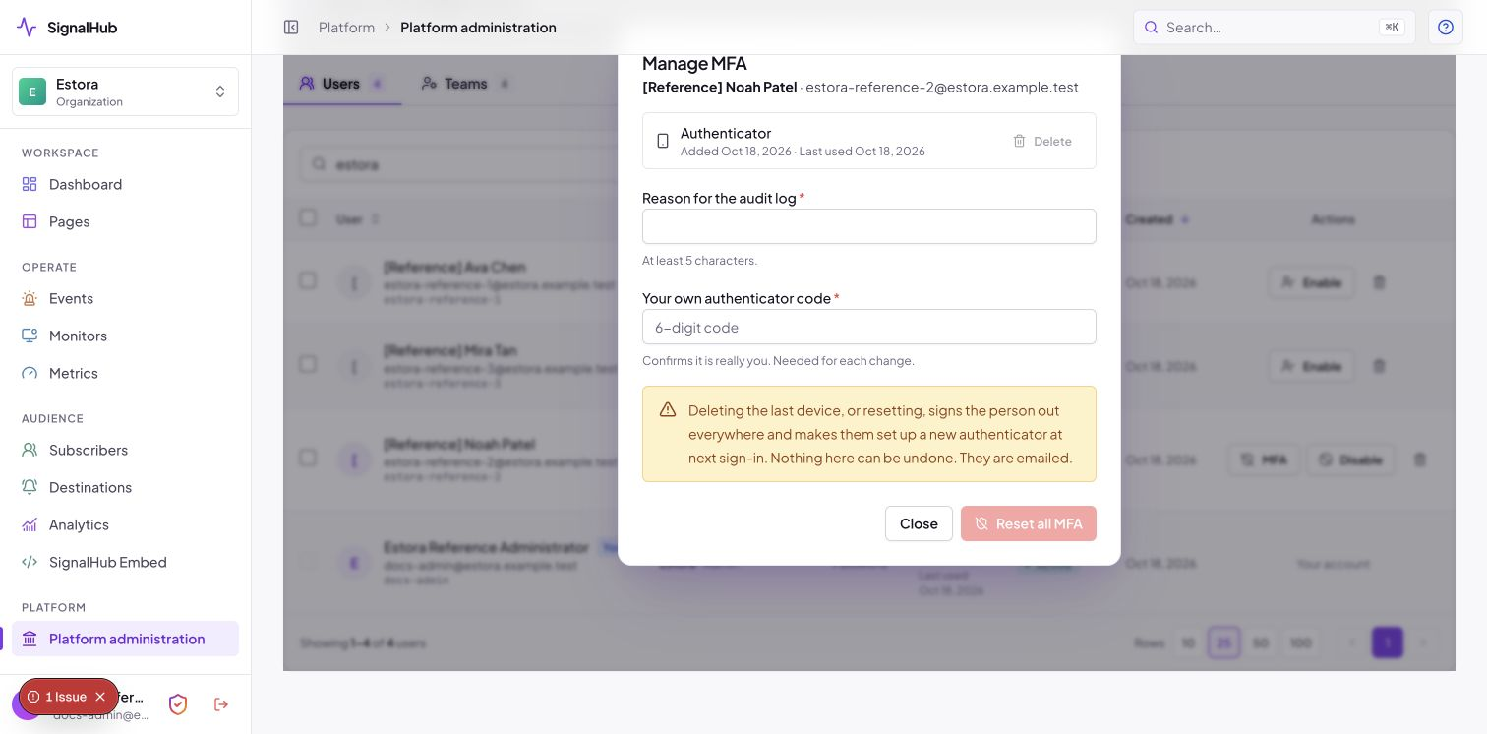This screenshot has width=1487, height=734.
Task: Click the trash icon in Noah Patel's row
Action: [1419, 459]
